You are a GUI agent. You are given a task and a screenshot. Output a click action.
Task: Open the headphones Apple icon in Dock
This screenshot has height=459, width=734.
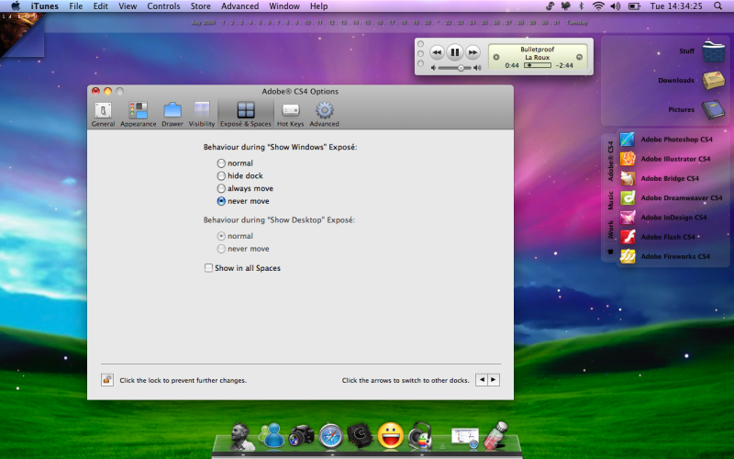pyautogui.click(x=420, y=435)
